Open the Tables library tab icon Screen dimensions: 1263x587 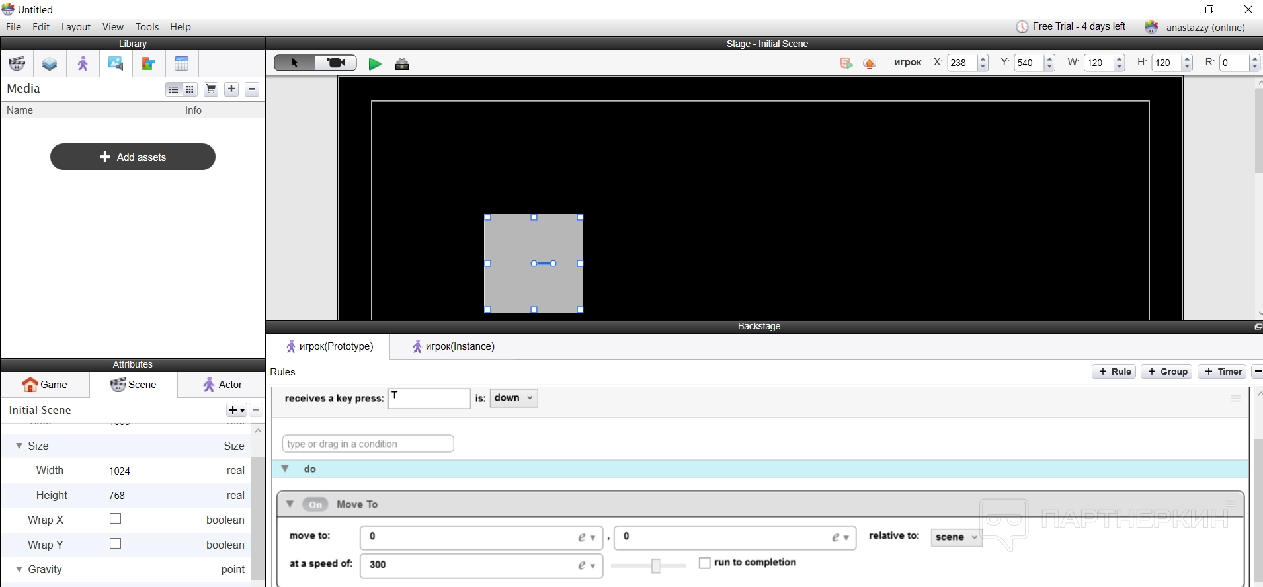tap(182, 64)
